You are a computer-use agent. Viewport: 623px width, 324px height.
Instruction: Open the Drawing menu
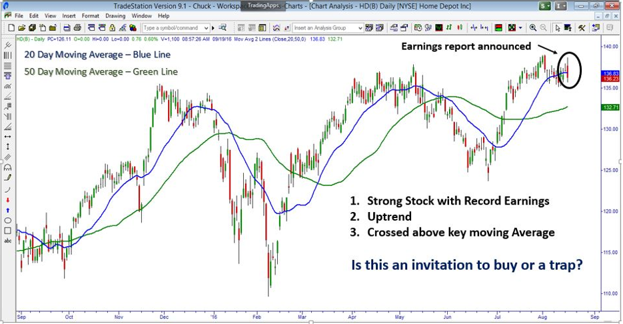click(x=115, y=16)
